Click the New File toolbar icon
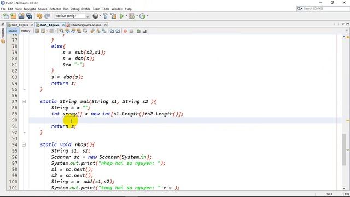Viewport: 350px width, 197px height. [6, 16]
